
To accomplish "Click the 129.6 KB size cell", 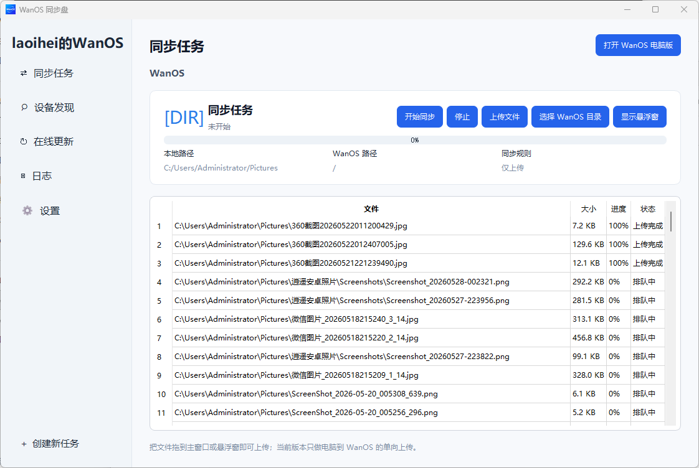I will pyautogui.click(x=589, y=245).
